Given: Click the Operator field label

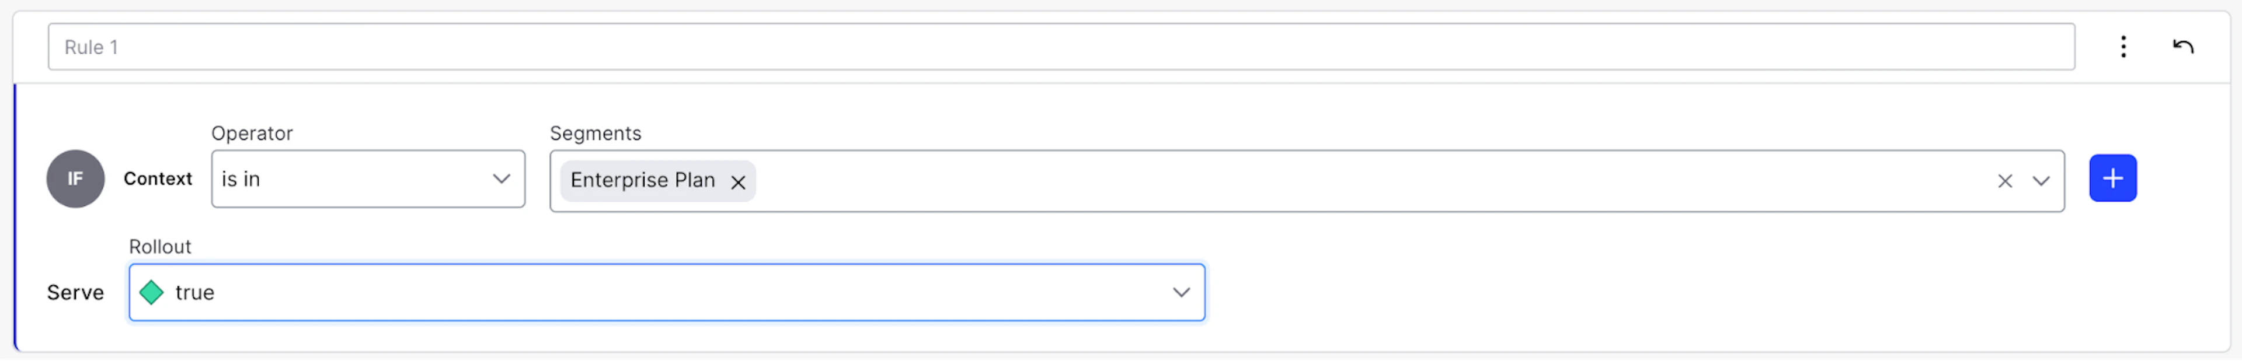Looking at the screenshot, I should (x=252, y=133).
